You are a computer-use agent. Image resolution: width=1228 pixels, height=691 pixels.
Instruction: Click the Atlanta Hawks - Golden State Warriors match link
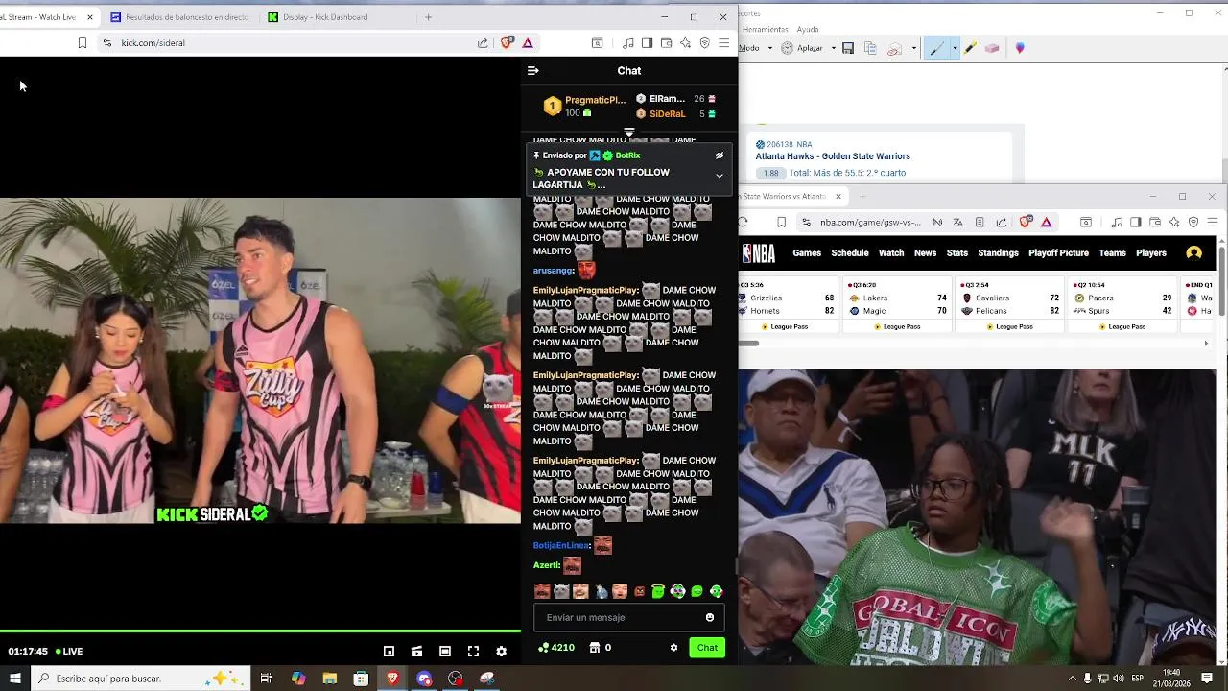[x=833, y=156]
